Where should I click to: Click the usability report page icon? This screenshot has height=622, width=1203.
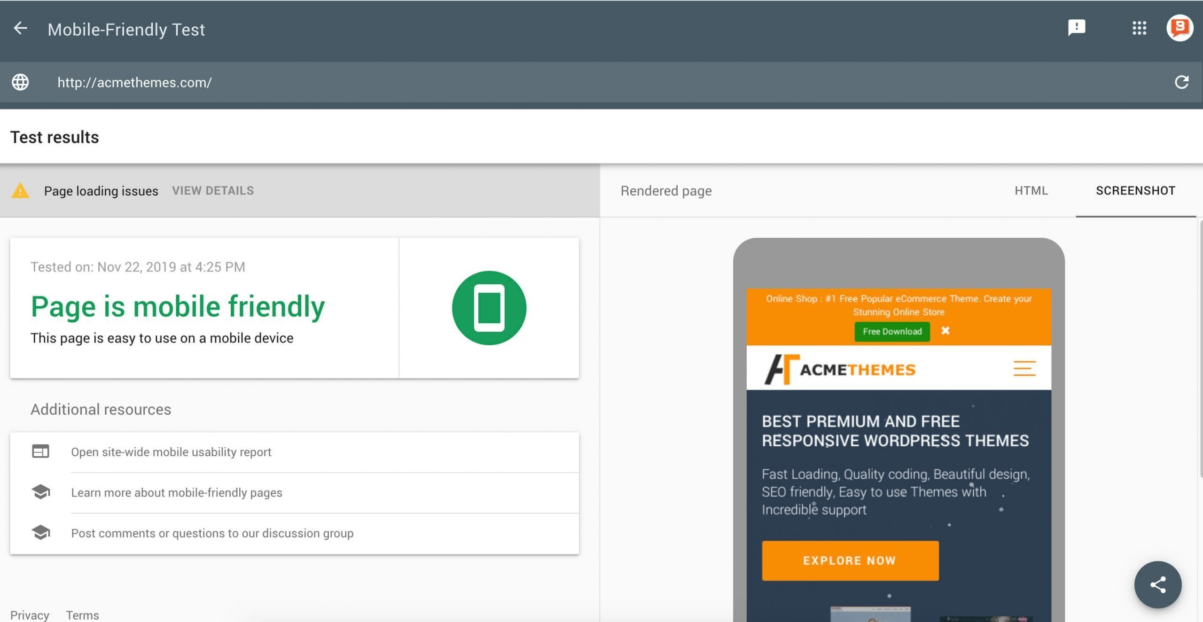pos(40,451)
